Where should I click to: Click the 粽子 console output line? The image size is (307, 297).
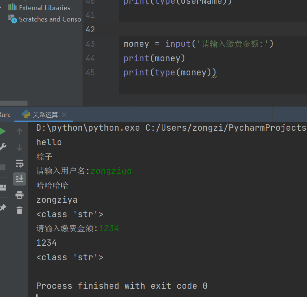pyautogui.click(x=44, y=157)
